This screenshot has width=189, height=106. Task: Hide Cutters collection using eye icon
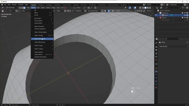185,18
